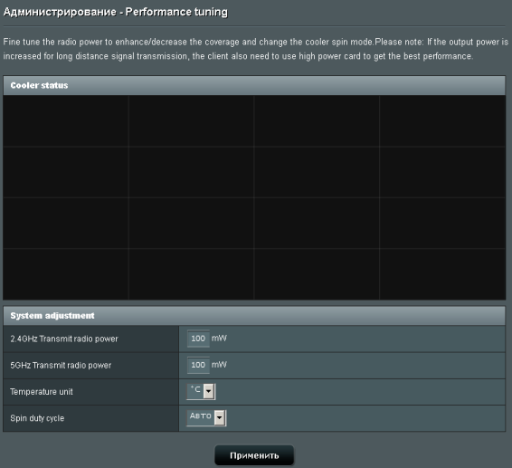
Task: Click the top-left cell of cooler status graph
Action: coord(66,121)
